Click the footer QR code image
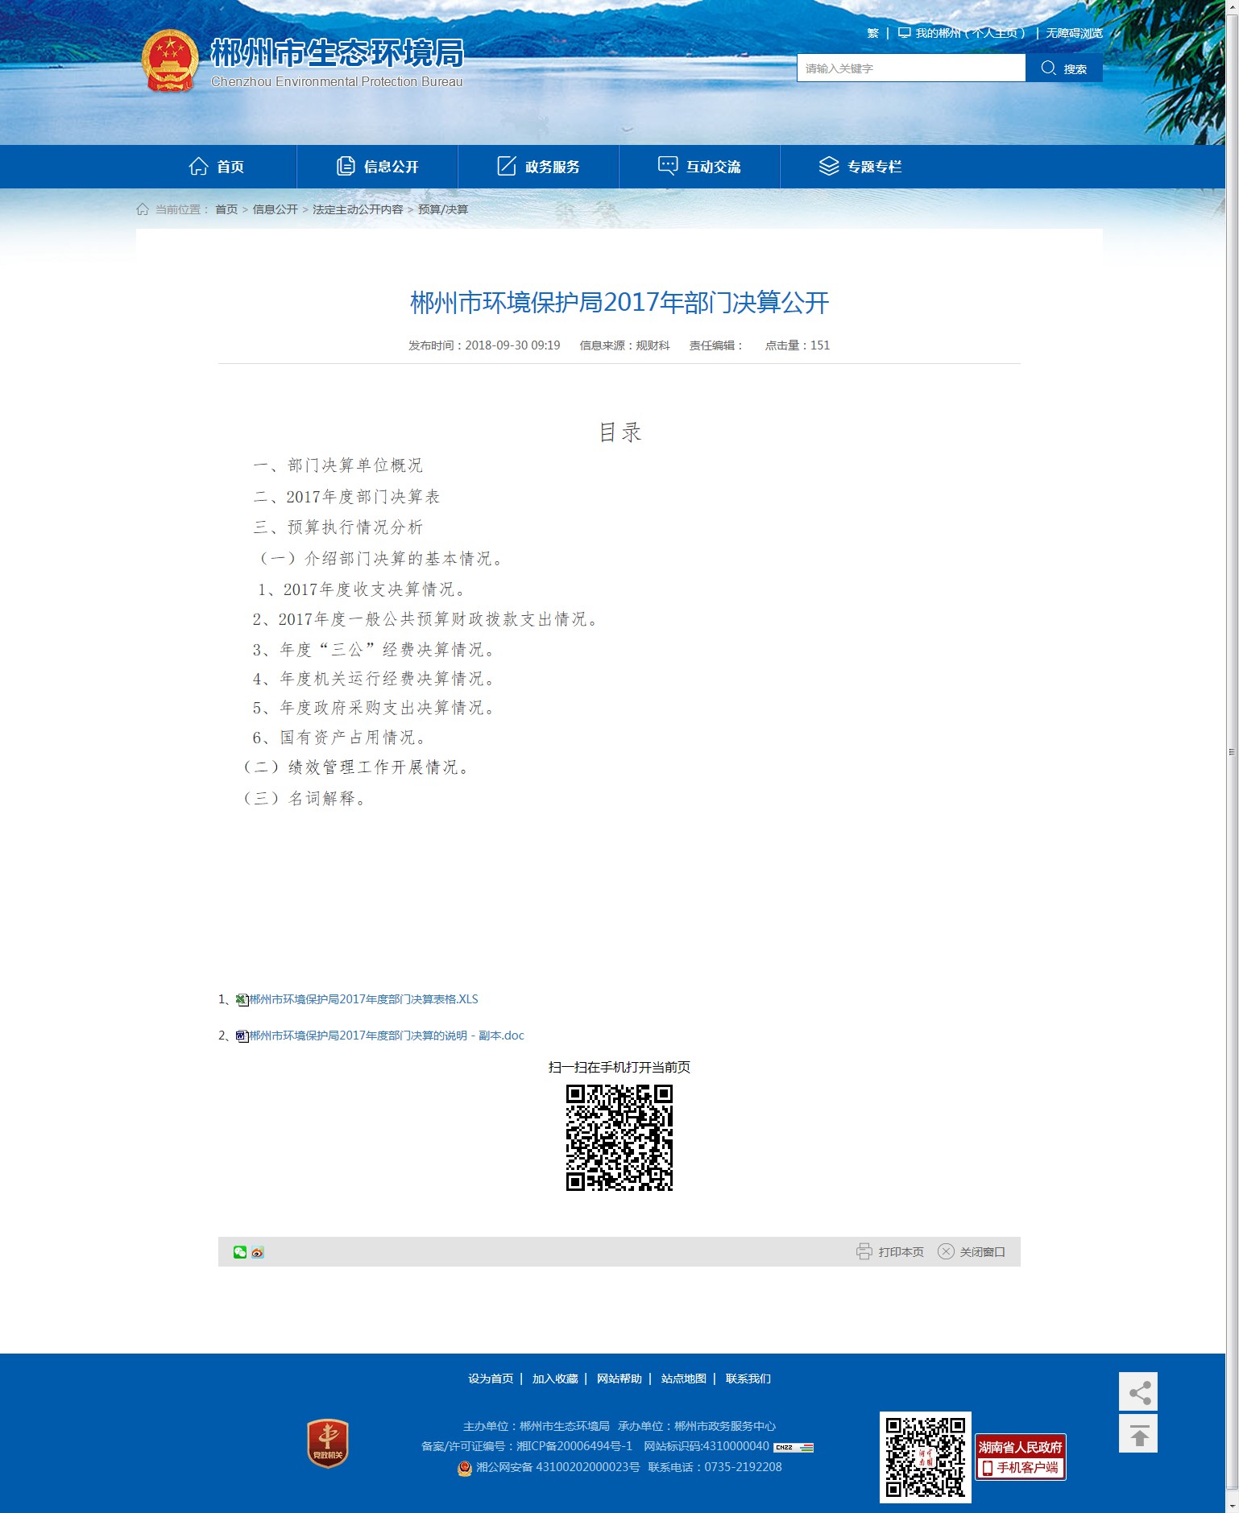 point(926,1457)
